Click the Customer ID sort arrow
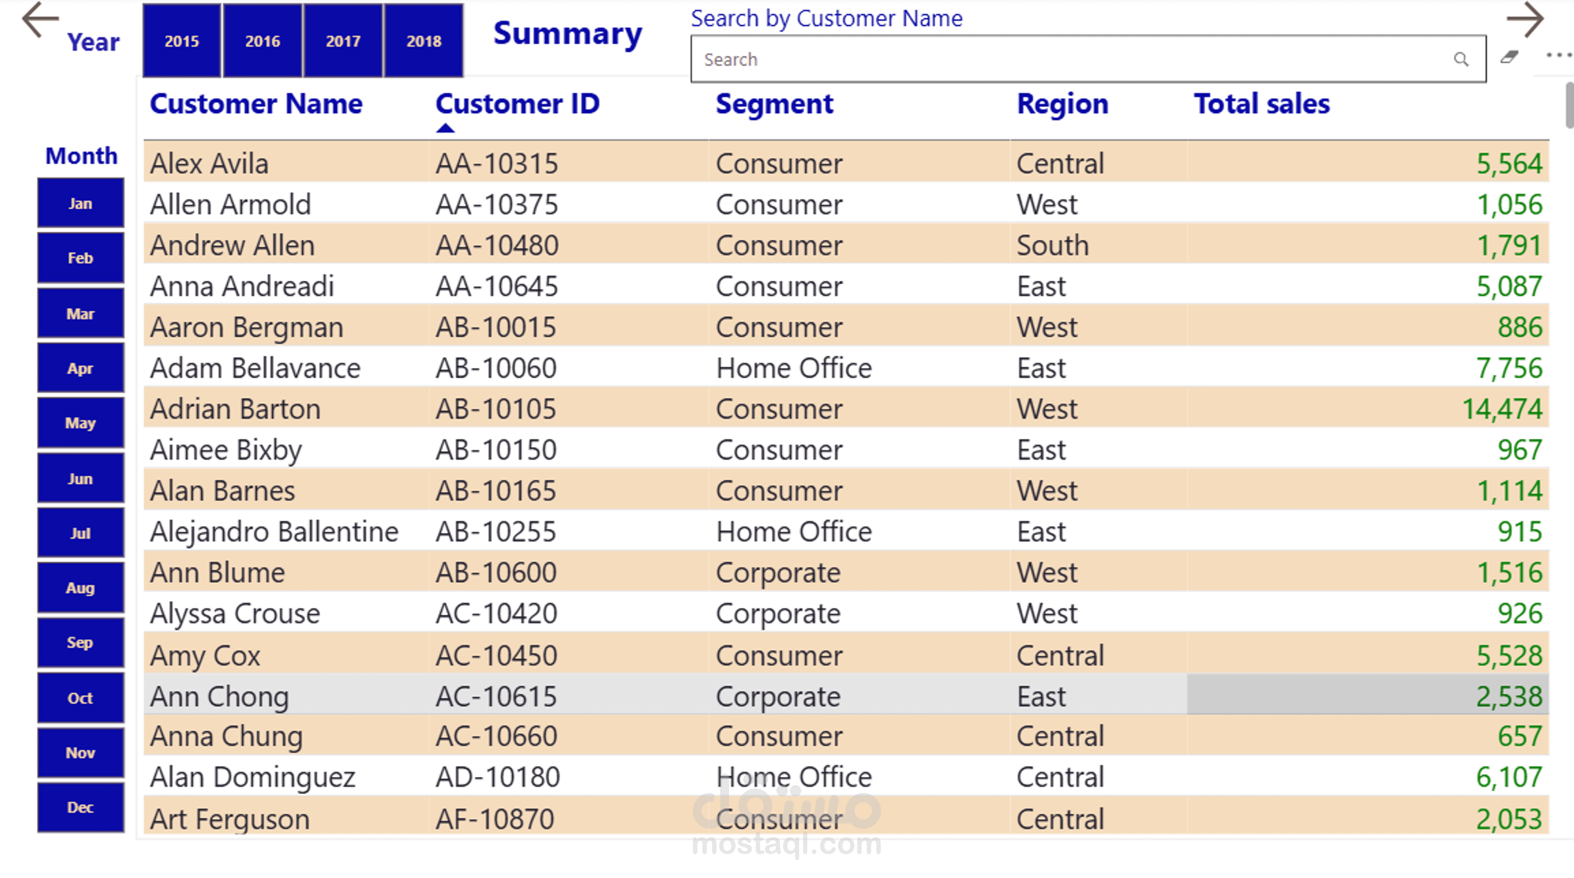Image resolution: width=1574 pixels, height=878 pixels. (x=446, y=128)
